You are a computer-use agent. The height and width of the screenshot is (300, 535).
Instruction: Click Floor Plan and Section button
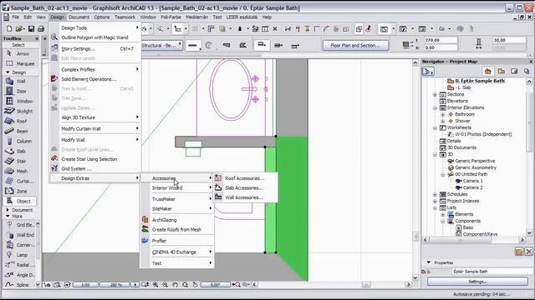click(355, 45)
